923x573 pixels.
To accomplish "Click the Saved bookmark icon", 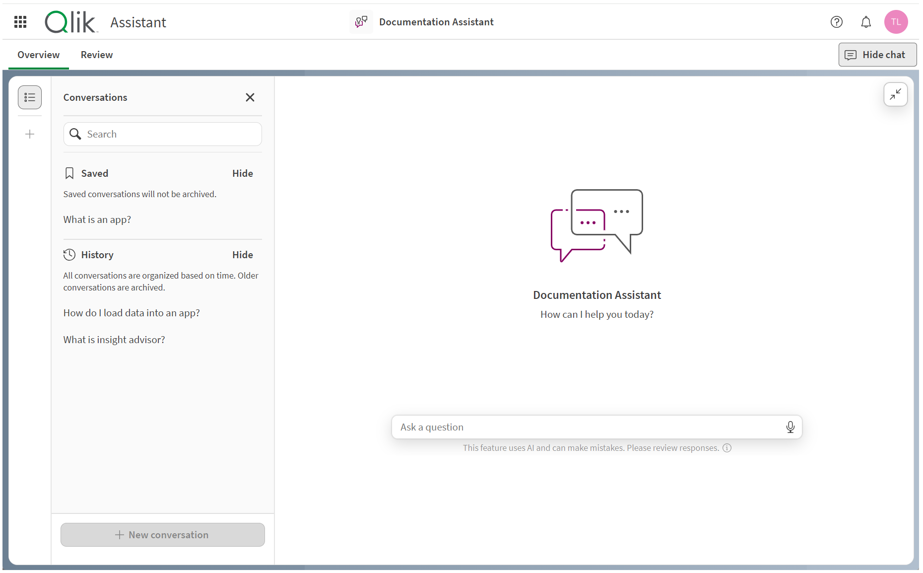I will point(69,173).
